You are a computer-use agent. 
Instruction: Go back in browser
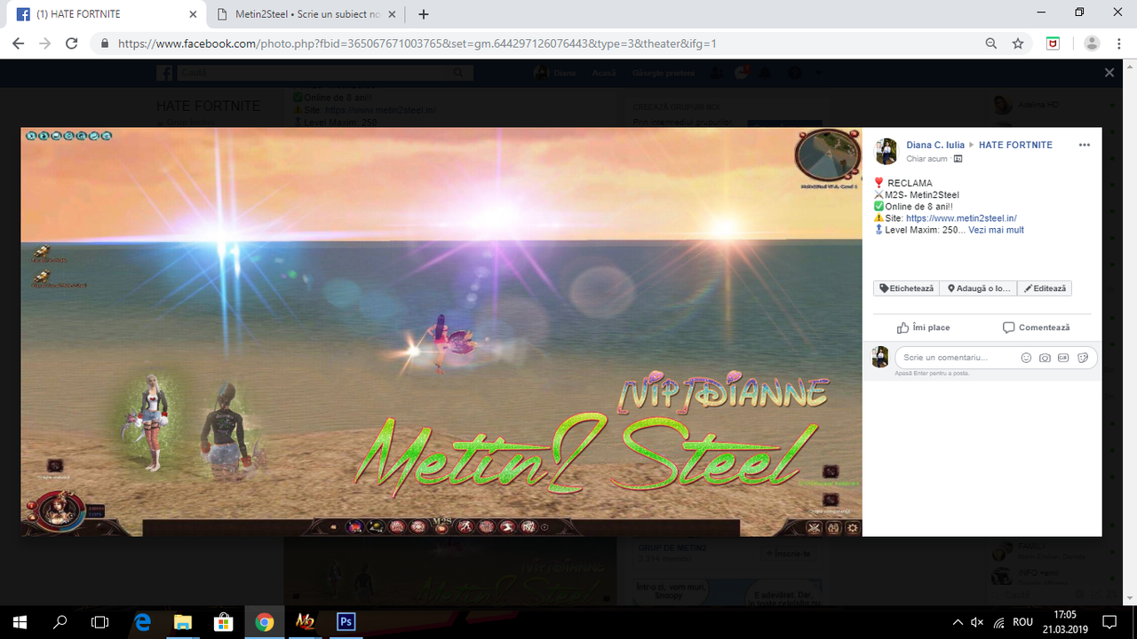point(19,43)
